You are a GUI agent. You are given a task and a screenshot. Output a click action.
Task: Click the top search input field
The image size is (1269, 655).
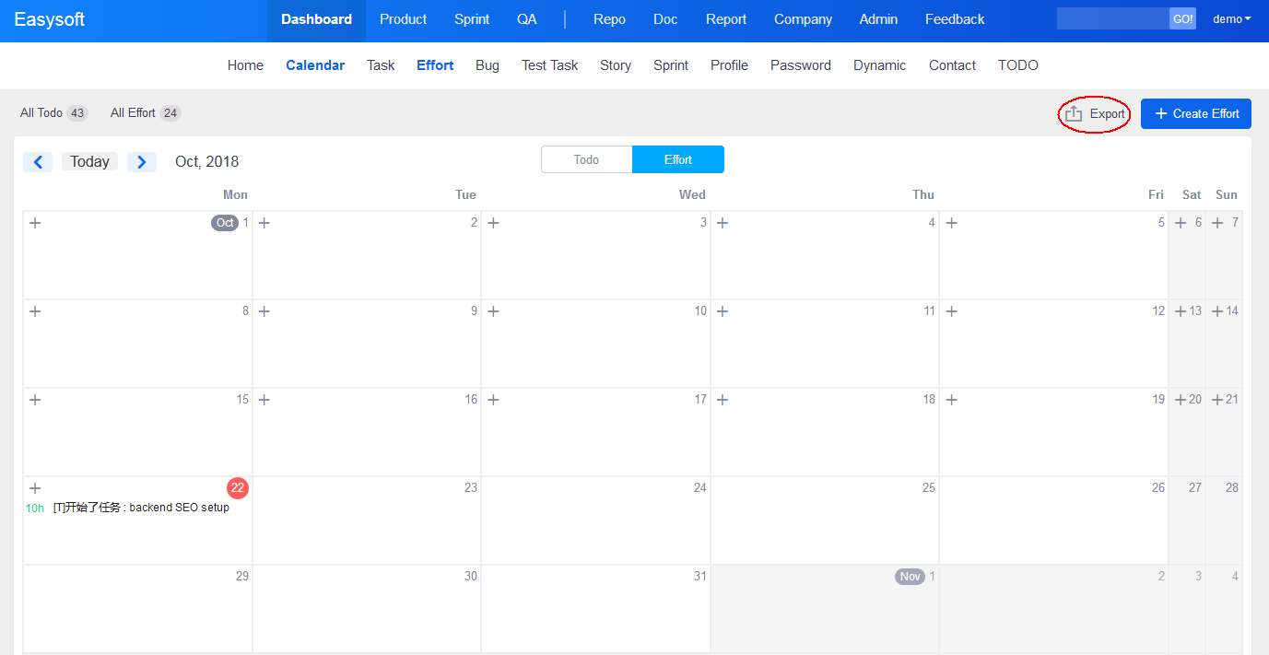click(x=1112, y=19)
